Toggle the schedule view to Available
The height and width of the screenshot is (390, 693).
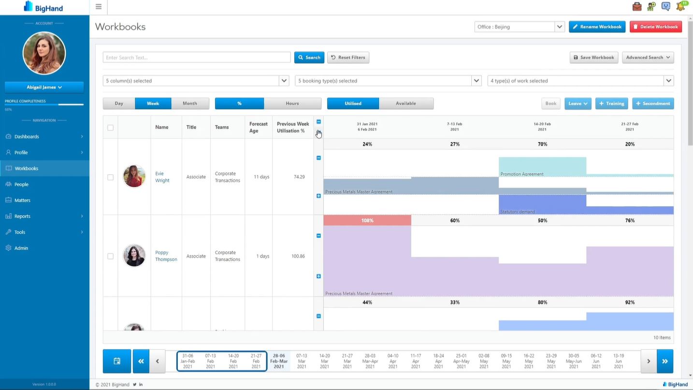(x=405, y=103)
